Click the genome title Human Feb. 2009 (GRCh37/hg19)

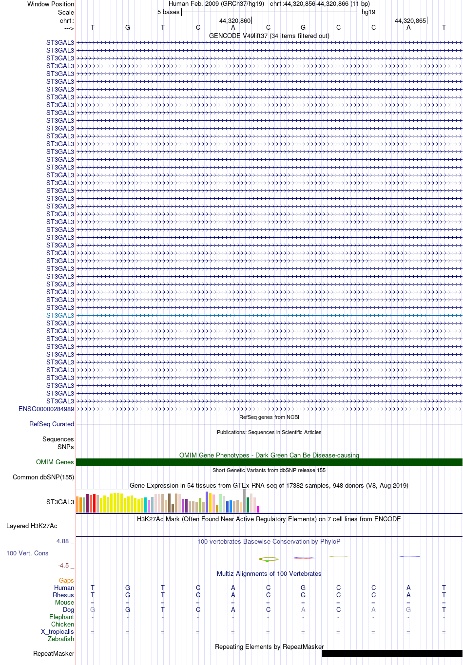pyautogui.click(x=216, y=3)
